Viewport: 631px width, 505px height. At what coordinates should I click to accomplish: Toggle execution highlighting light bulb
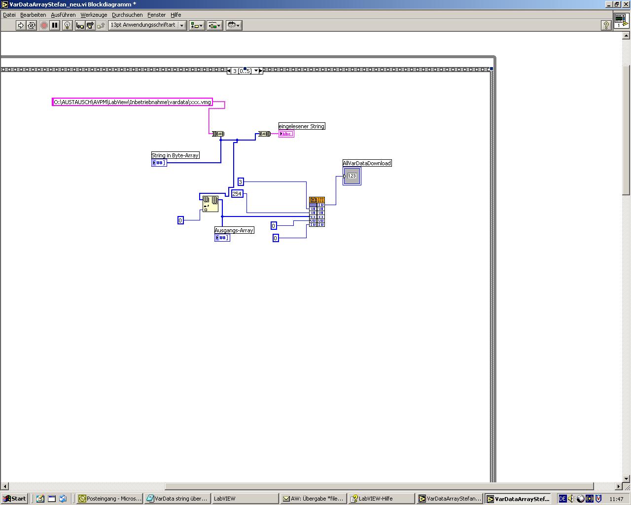(68, 25)
